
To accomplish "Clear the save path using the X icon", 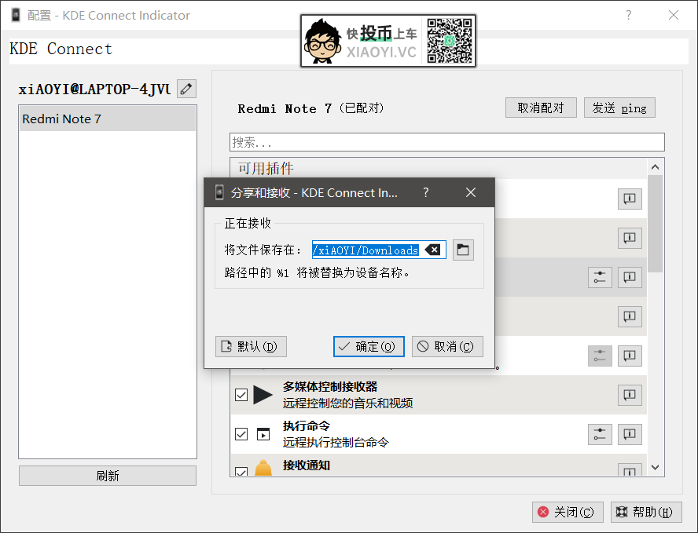I will click(x=435, y=249).
